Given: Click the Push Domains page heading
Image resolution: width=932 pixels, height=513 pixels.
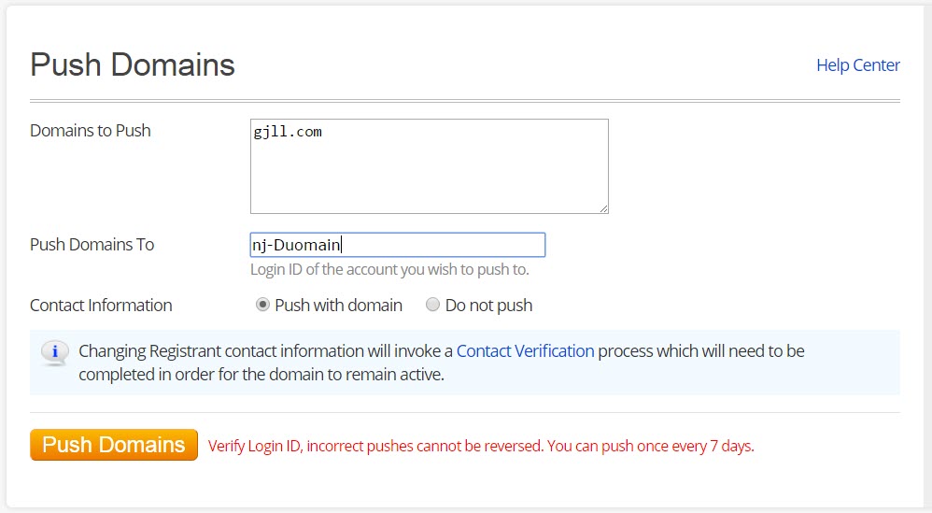Looking at the screenshot, I should [133, 65].
